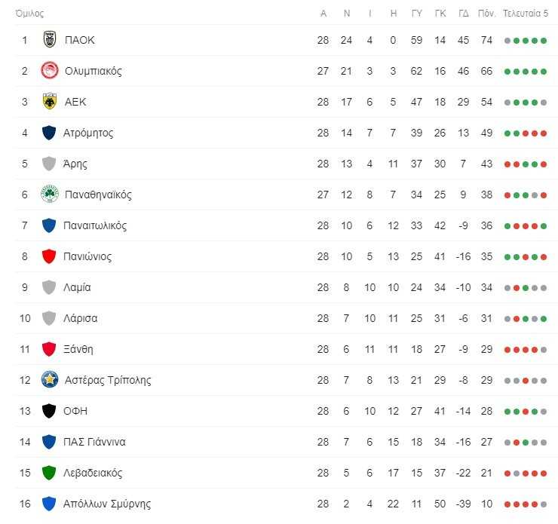Click the dark blue Ατρόμητος shield icon
The height and width of the screenshot is (524, 558).
coord(49,133)
